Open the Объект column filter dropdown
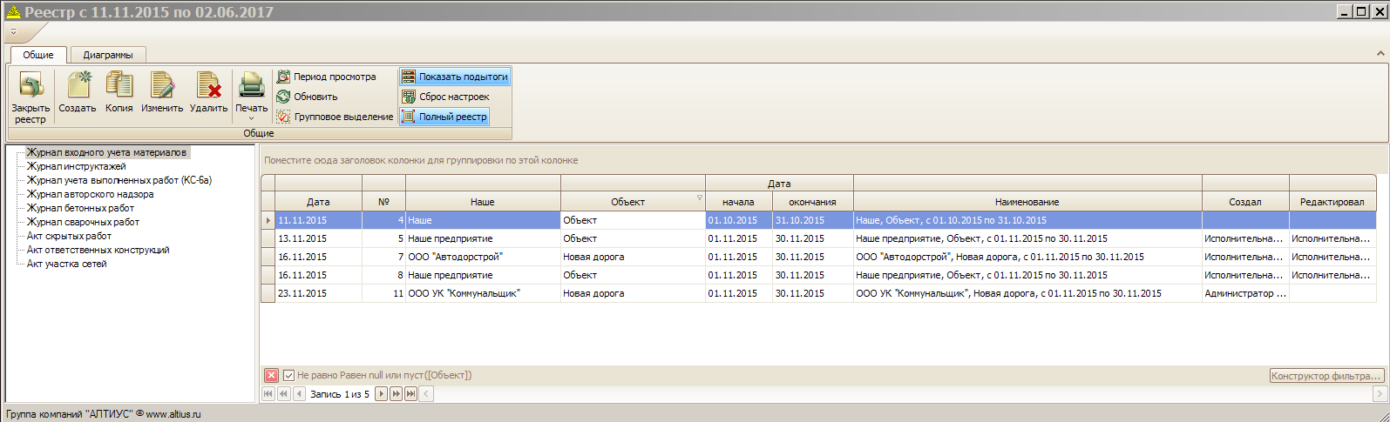This screenshot has height=422, width=1390. (699, 198)
